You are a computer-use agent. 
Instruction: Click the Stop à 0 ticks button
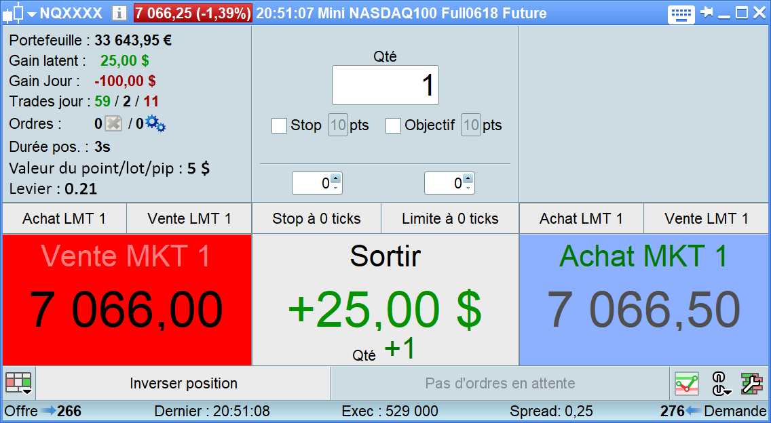pos(317,219)
